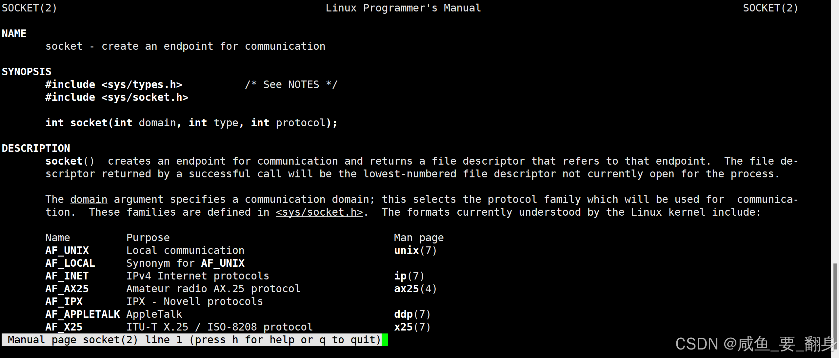Screen dimensions: 839x358
Task: Click the #include <sys/types.h> line
Action: pos(113,85)
